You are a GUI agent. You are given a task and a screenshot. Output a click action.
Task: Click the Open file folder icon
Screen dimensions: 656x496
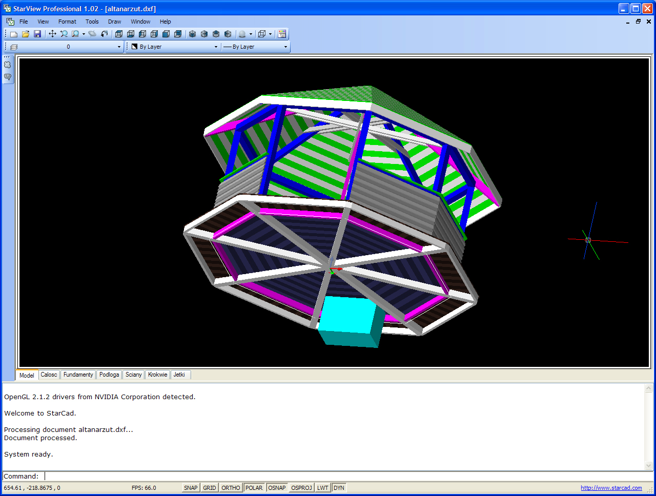tap(25, 34)
